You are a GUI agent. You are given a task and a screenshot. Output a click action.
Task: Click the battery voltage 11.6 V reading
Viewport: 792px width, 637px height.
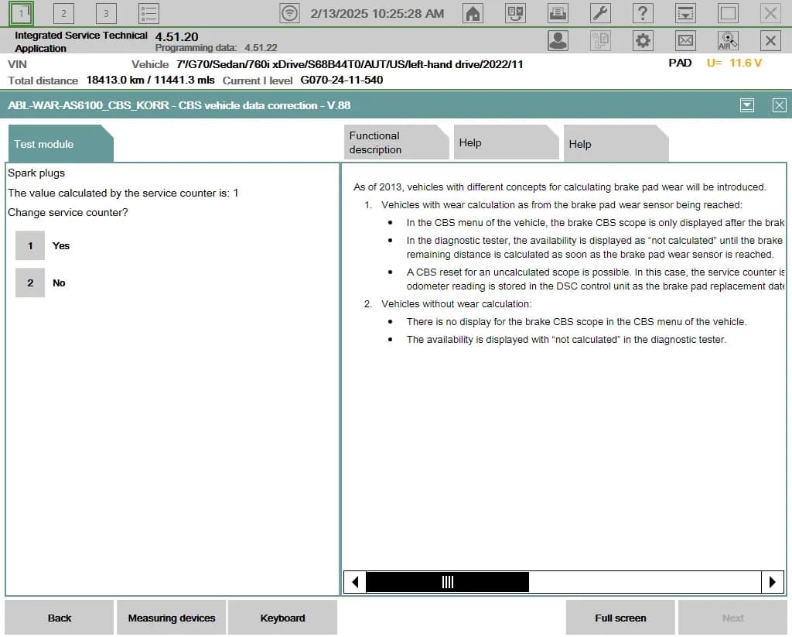tap(735, 63)
